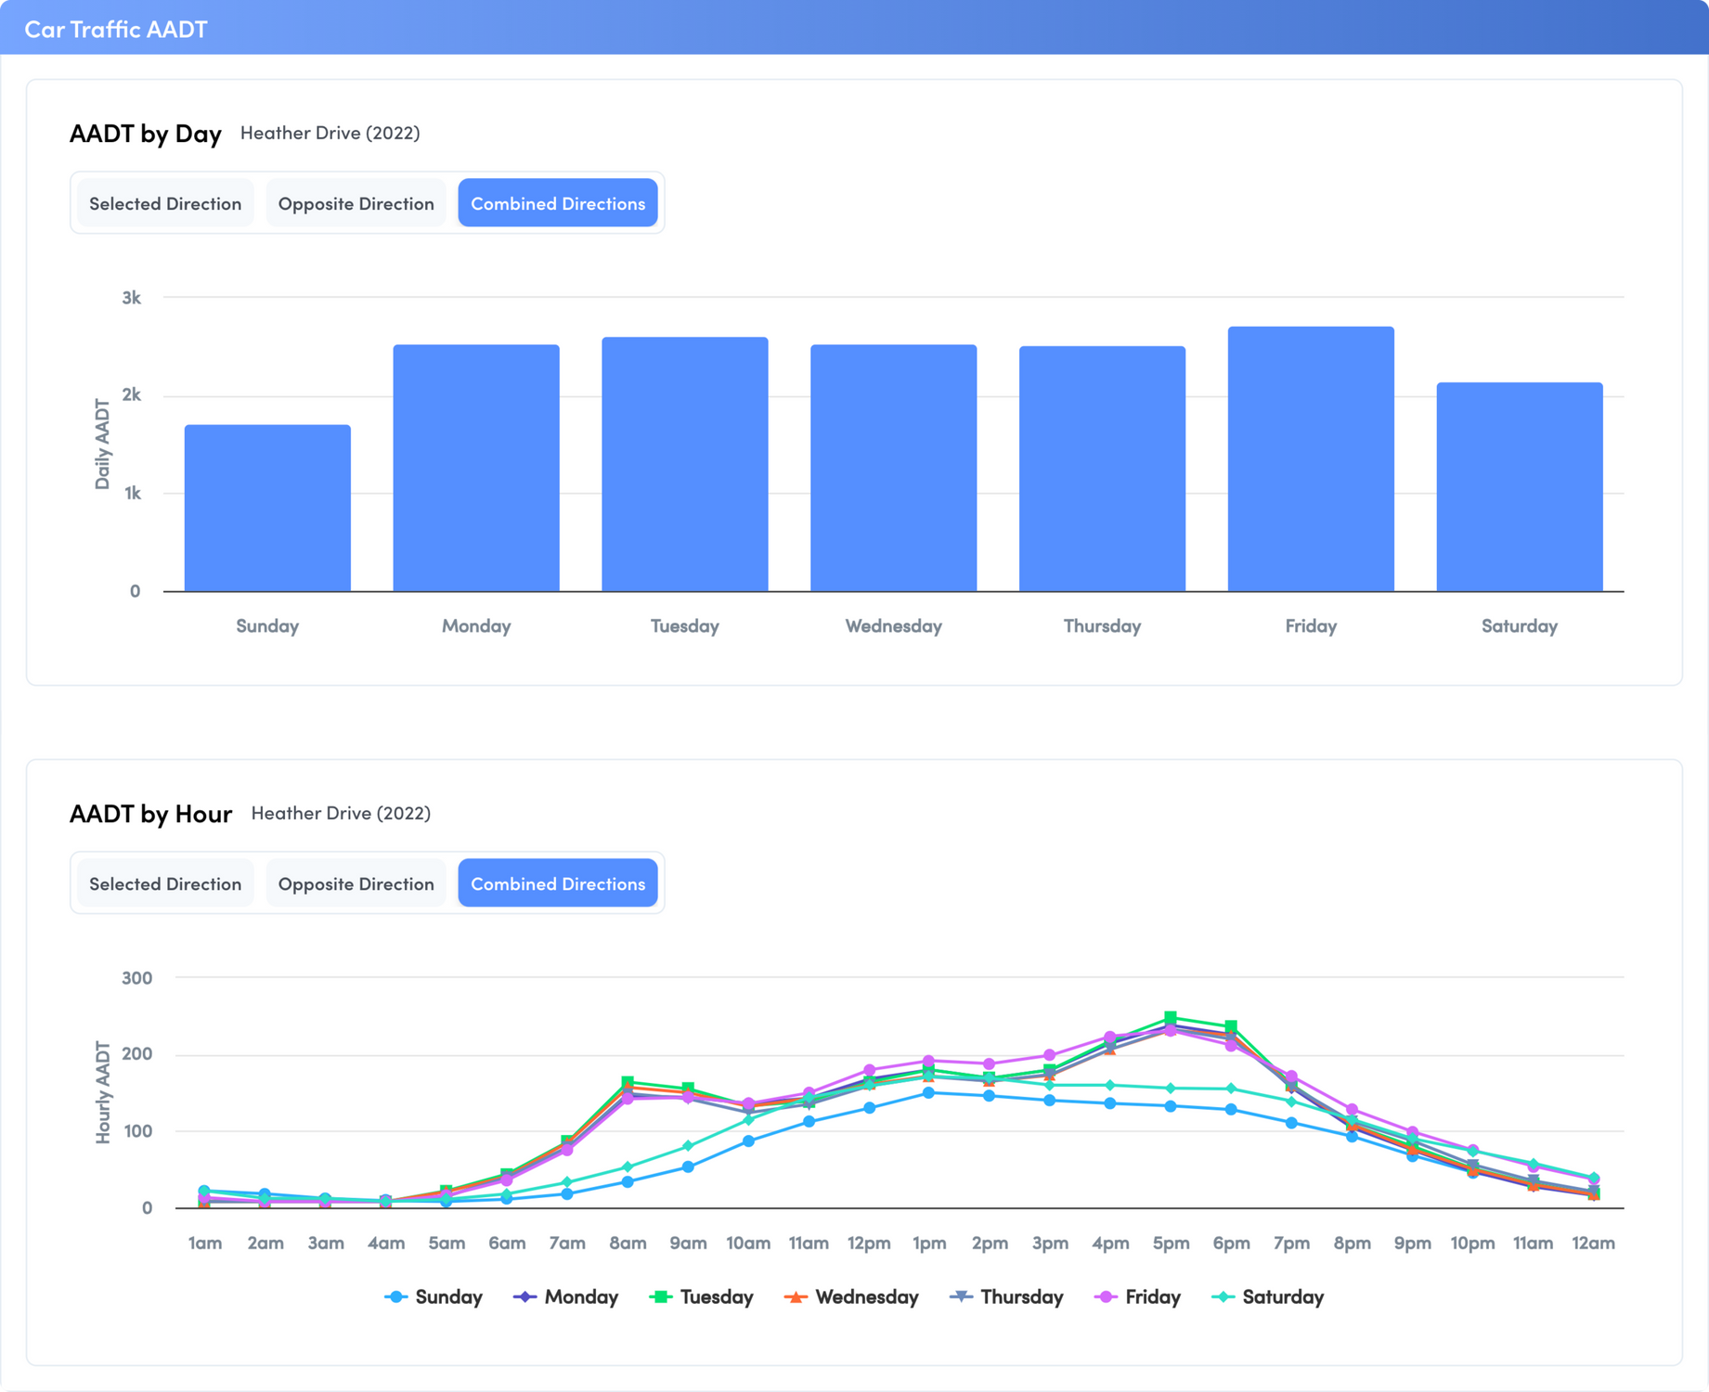Choose Combined Directions for AADT by Day
This screenshot has height=1392, width=1709.
click(x=558, y=203)
